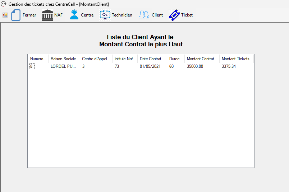This screenshot has width=289, height=192.
Task: Click the small MDI form icon
Action: [x=5, y=15]
